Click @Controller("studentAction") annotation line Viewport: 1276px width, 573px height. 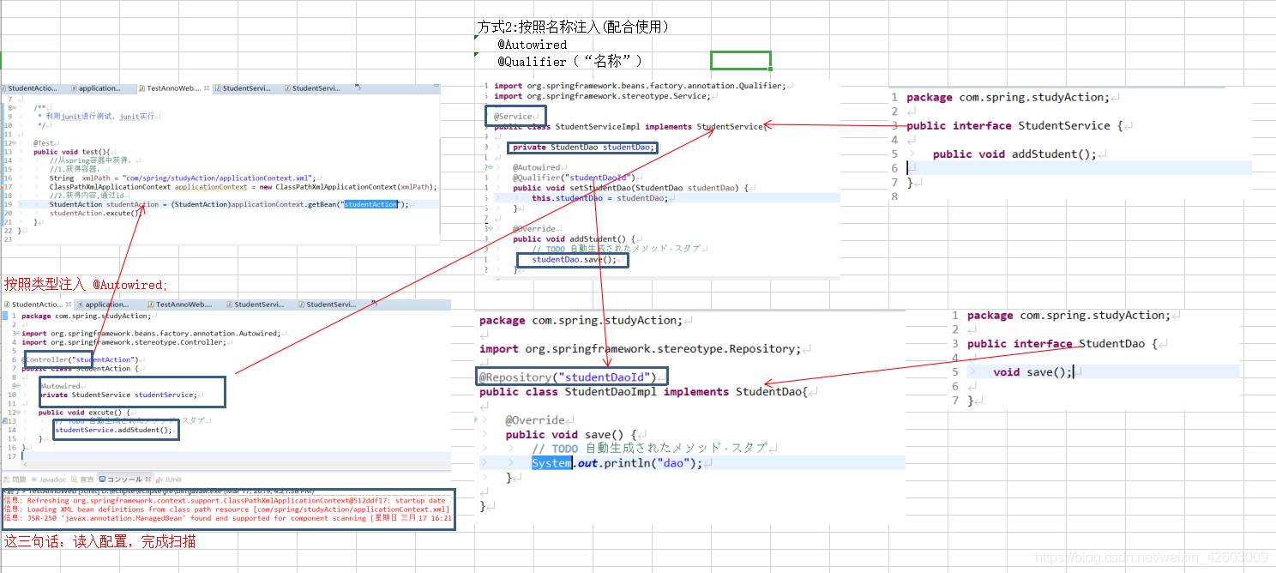point(79,359)
